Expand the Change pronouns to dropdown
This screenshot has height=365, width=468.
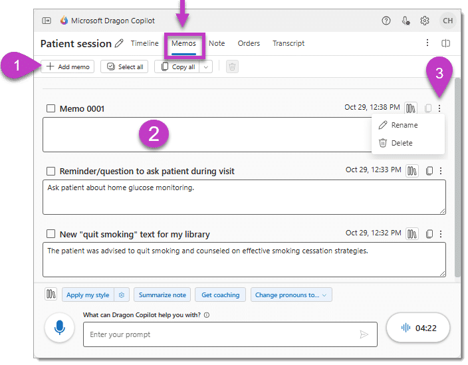point(291,295)
